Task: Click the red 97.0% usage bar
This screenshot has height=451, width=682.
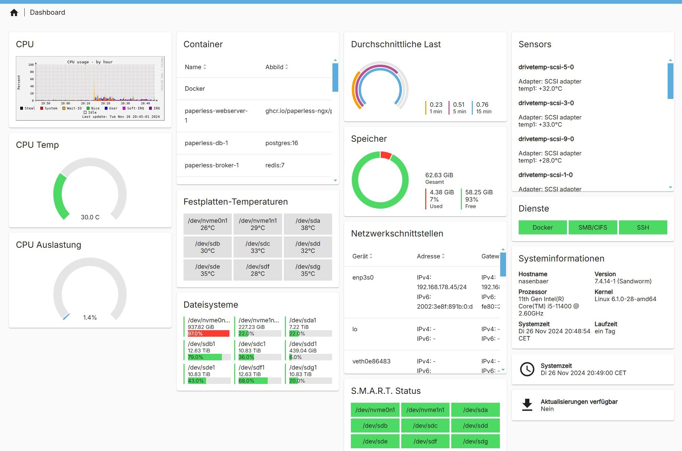Action: 208,334
